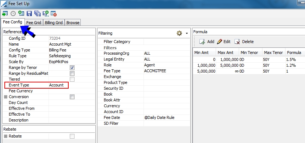Click the Delete formula button
Viewport: 305px width, 143px height.
[244, 42]
